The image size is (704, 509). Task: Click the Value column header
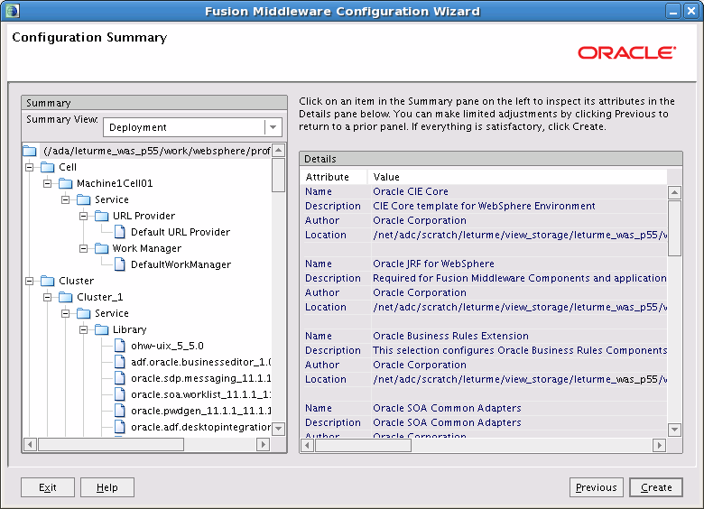click(x=518, y=177)
